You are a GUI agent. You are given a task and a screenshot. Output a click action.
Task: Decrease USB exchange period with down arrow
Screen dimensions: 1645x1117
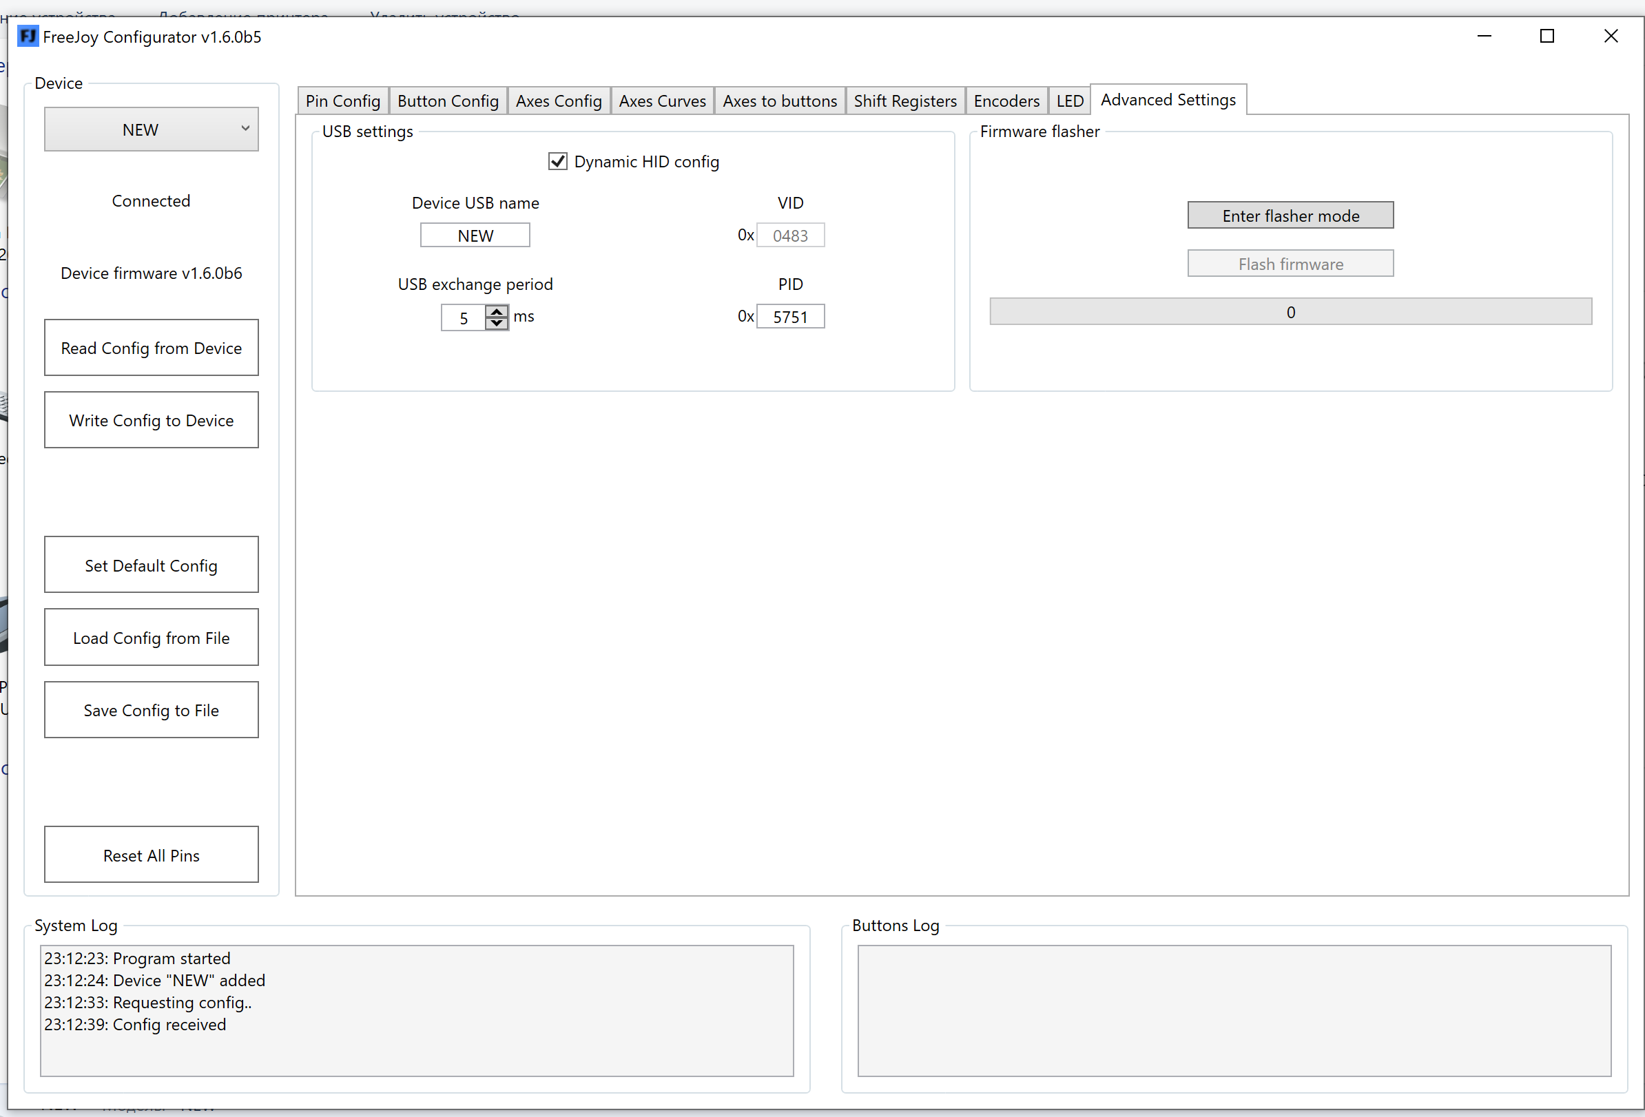(497, 323)
